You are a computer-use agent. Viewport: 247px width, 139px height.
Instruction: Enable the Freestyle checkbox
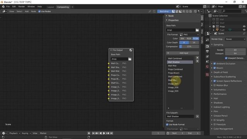click(x=215, y=124)
